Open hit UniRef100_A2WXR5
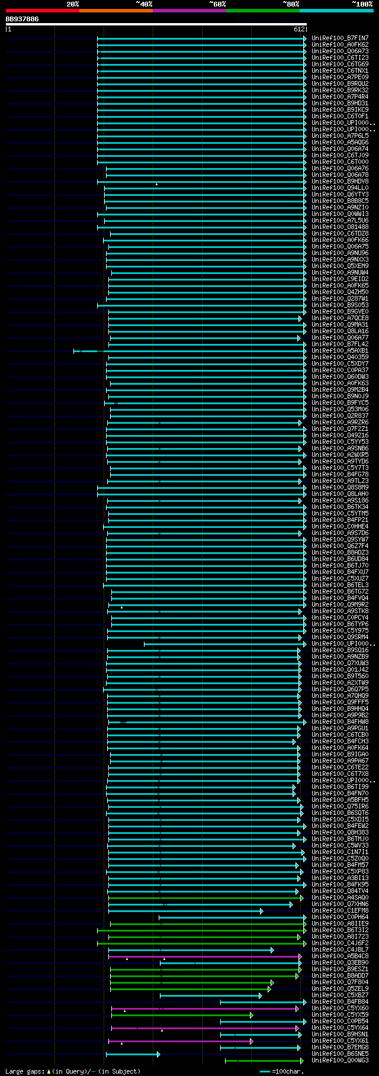 tap(340, 455)
